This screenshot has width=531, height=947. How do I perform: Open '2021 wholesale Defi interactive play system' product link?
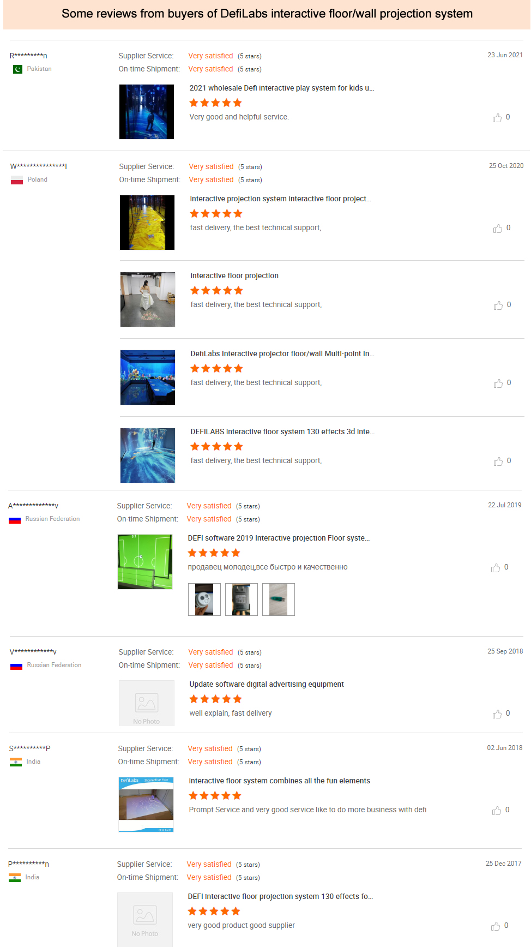click(282, 88)
